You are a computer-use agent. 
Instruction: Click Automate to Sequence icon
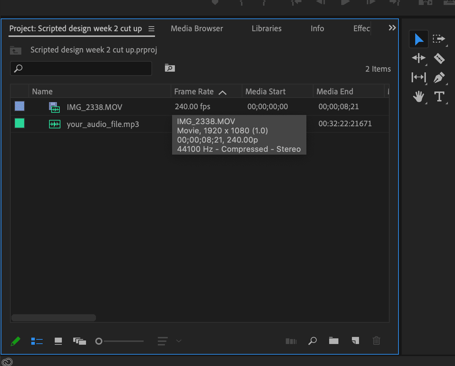(x=291, y=341)
